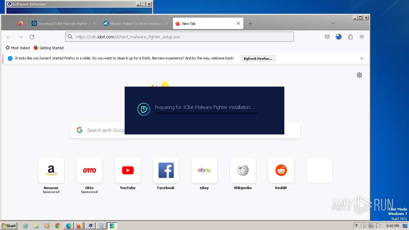Click the empty shortcut tile placeholder
Image resolution: width=409 pixels, height=230 pixels.
(320, 170)
